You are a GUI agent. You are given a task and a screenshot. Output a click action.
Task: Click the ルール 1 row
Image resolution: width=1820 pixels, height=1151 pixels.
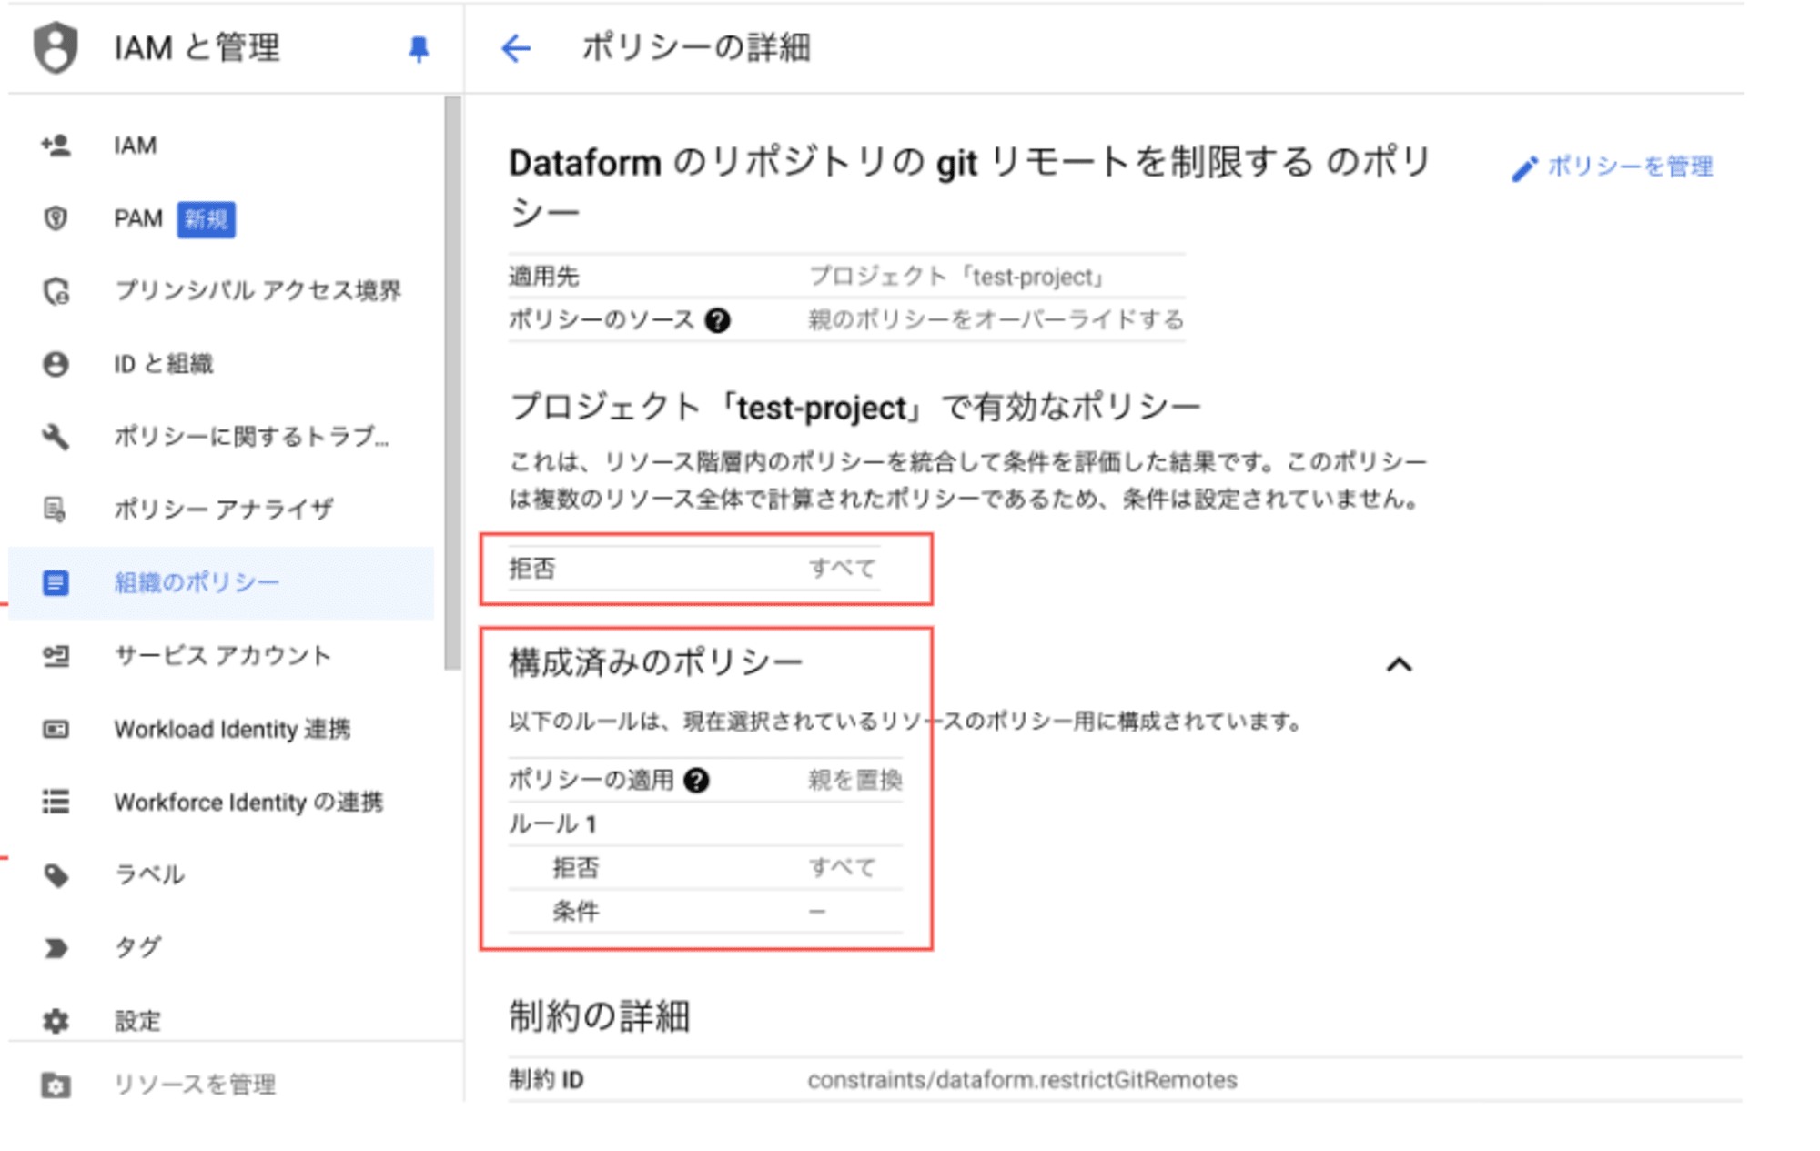(705, 824)
